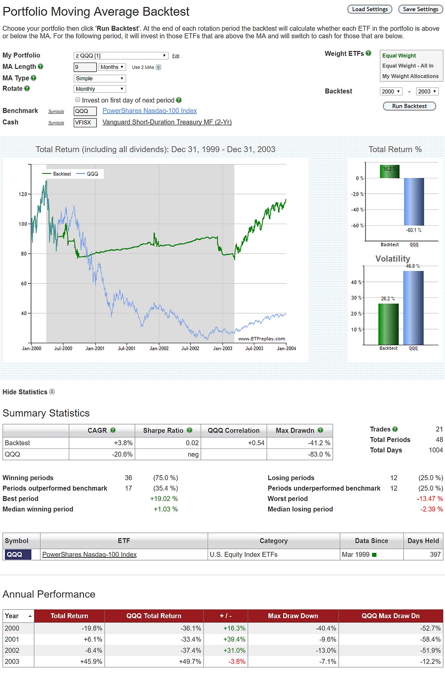The height and width of the screenshot is (674, 445).
Task: Click the MA Length input field
Action: tap(85, 67)
